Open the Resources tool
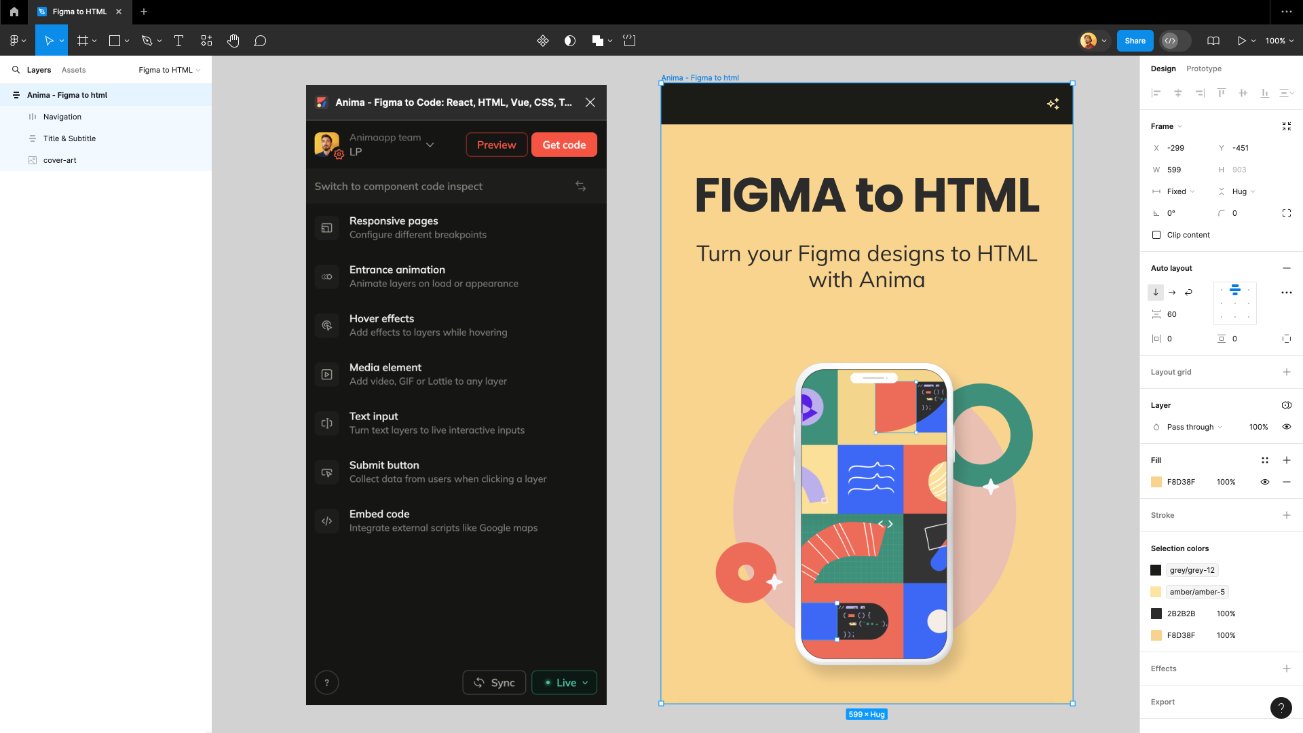 pos(206,41)
